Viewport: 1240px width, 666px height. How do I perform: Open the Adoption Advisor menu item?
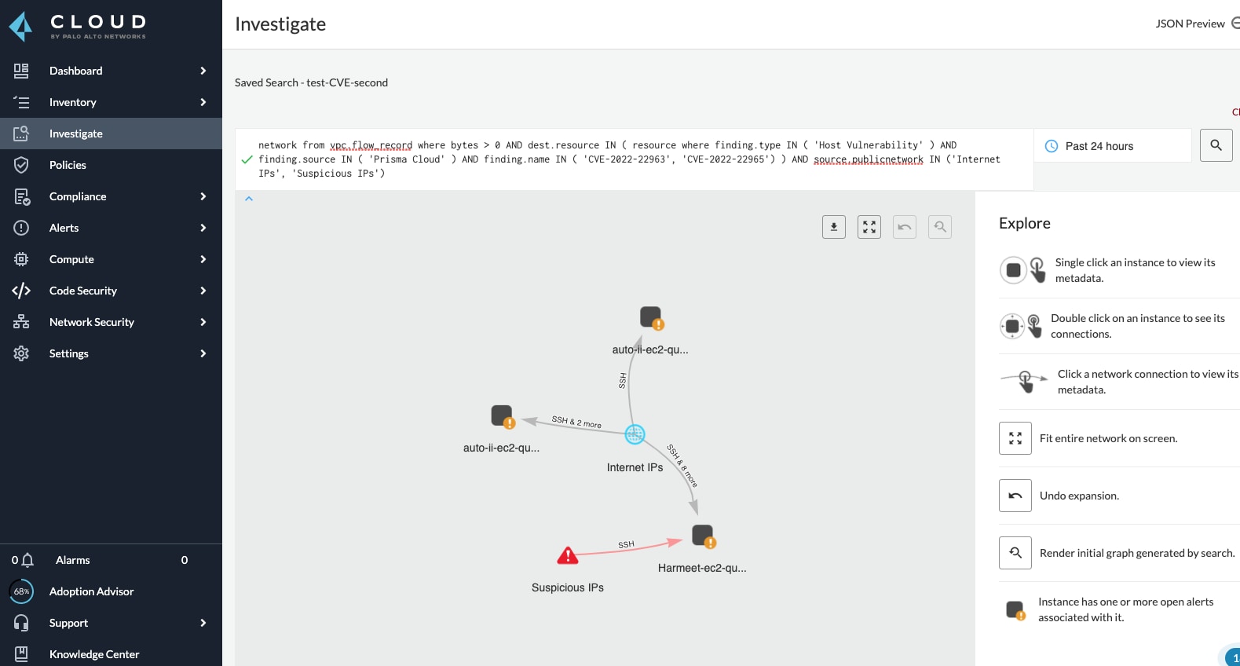pyautogui.click(x=111, y=591)
